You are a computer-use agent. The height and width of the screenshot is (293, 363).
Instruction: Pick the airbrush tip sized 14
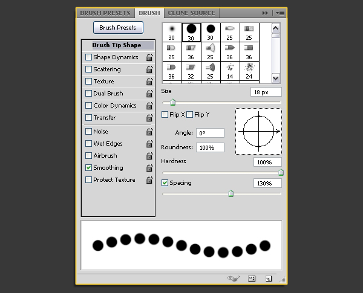pyautogui.click(x=230, y=70)
